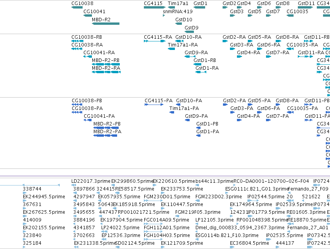This screenshot has width=330, height=249.
Task: Select EST FGM230D01.5prime
Action: (167, 197)
